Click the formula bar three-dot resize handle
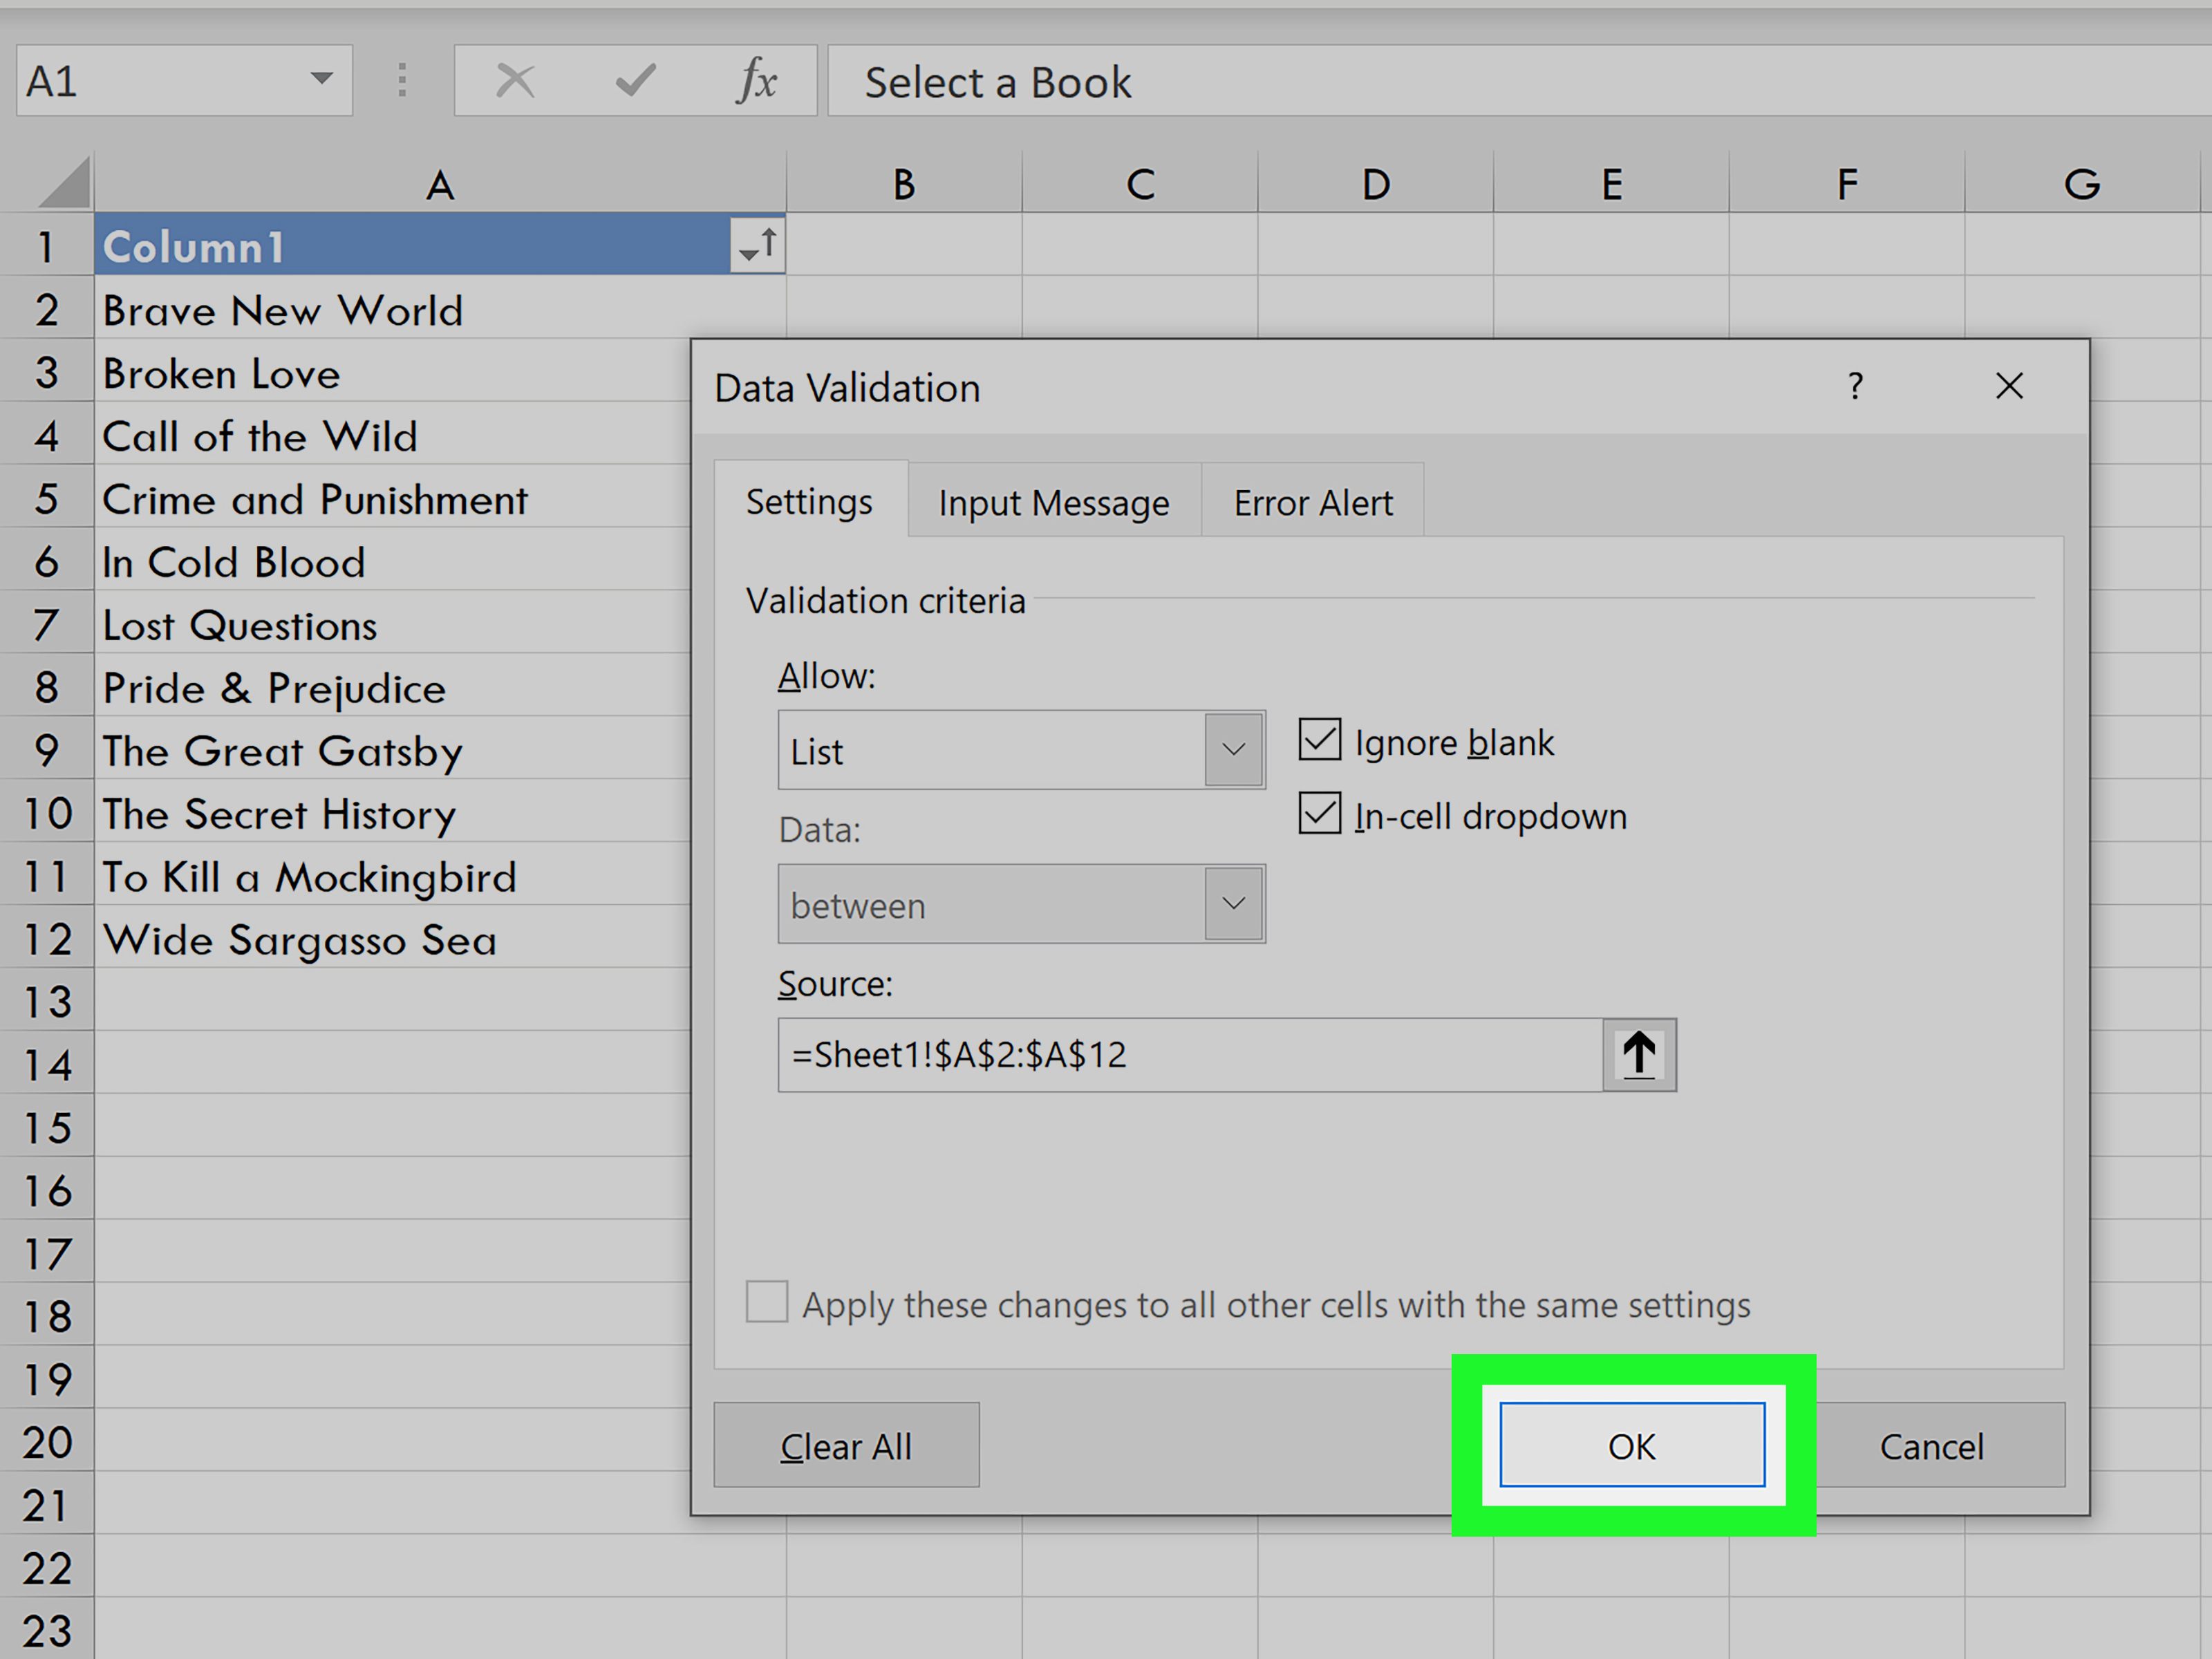 pos(402,81)
